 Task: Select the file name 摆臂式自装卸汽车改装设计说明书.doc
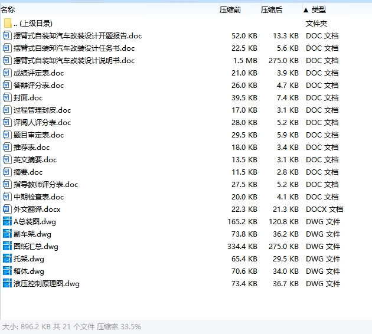[74, 60]
